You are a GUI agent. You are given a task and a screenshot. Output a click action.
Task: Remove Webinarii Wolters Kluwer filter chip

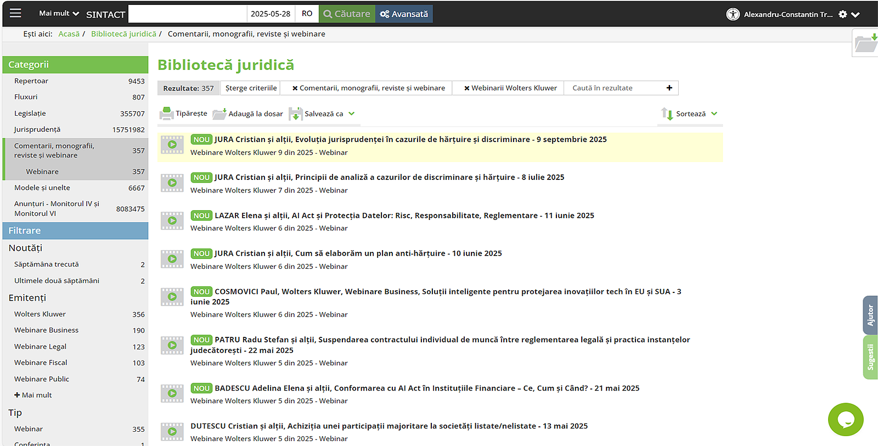coord(467,88)
